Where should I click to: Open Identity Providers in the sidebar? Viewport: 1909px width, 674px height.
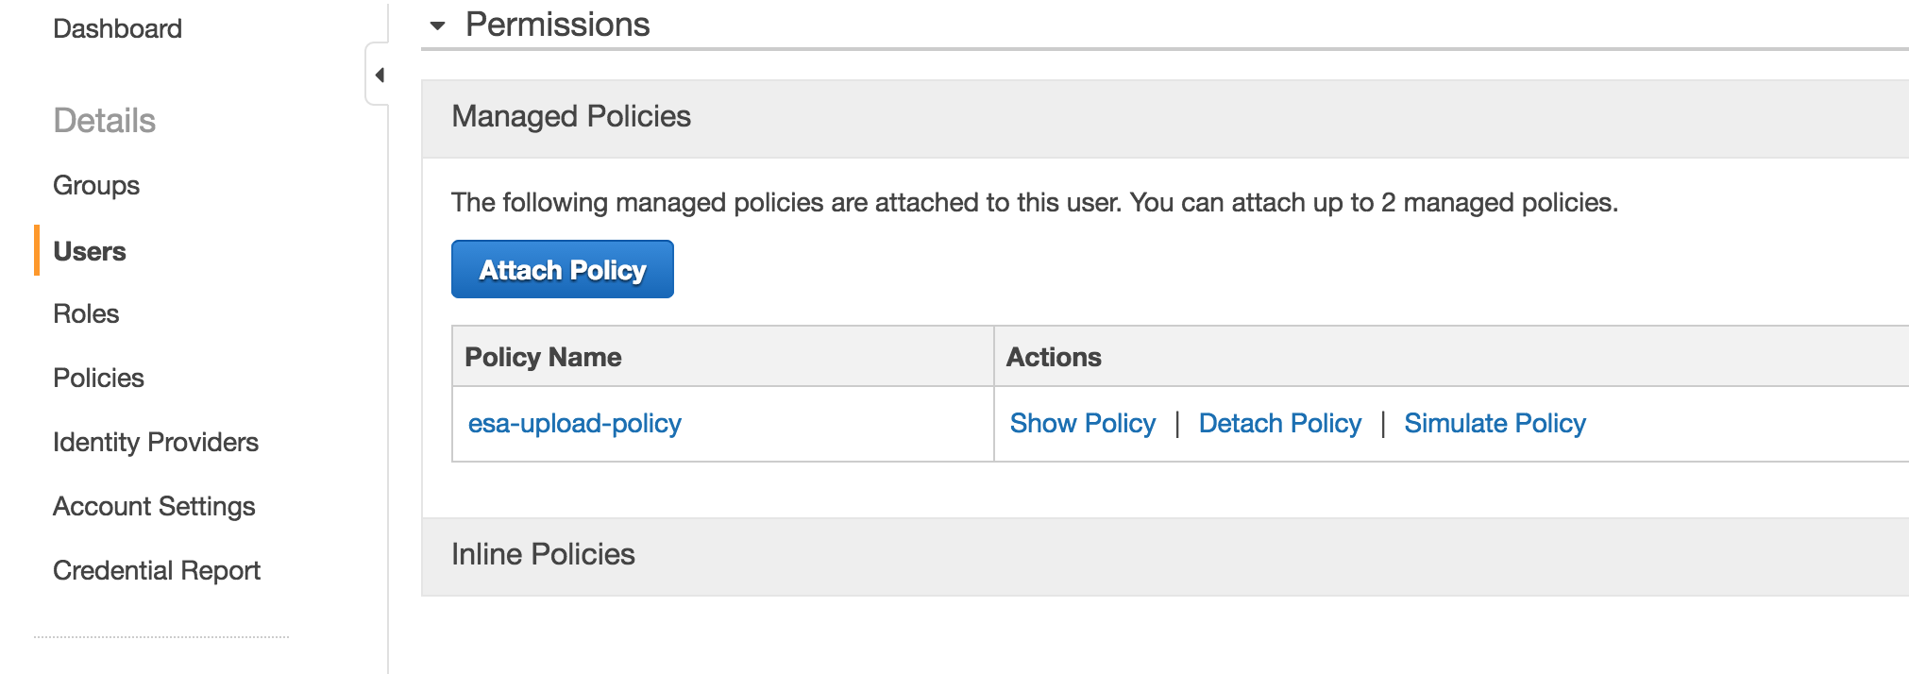[x=156, y=442]
